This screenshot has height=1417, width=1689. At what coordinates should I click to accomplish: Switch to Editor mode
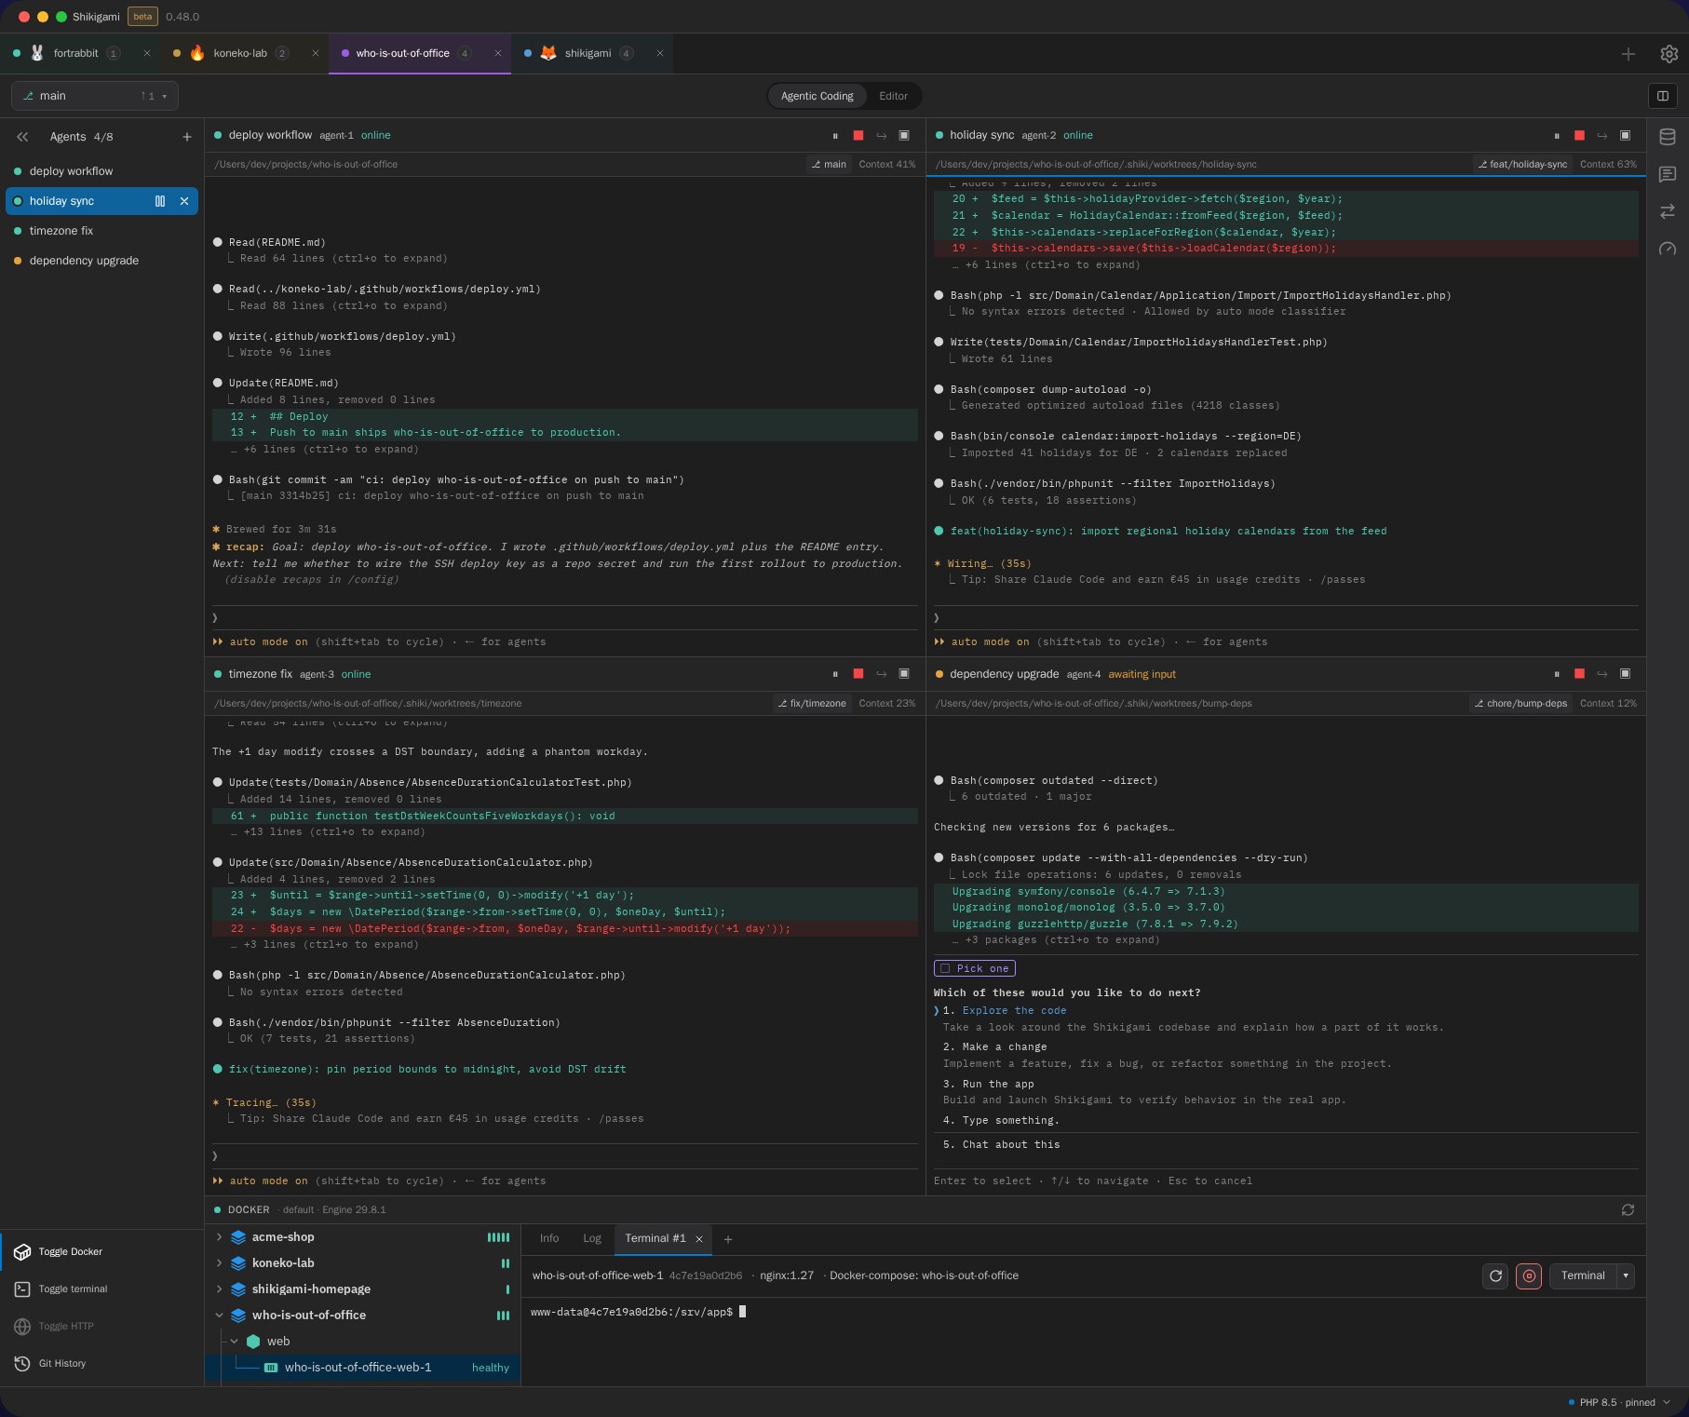click(893, 96)
